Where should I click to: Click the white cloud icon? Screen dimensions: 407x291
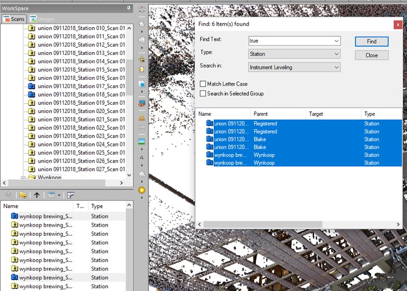point(142,174)
